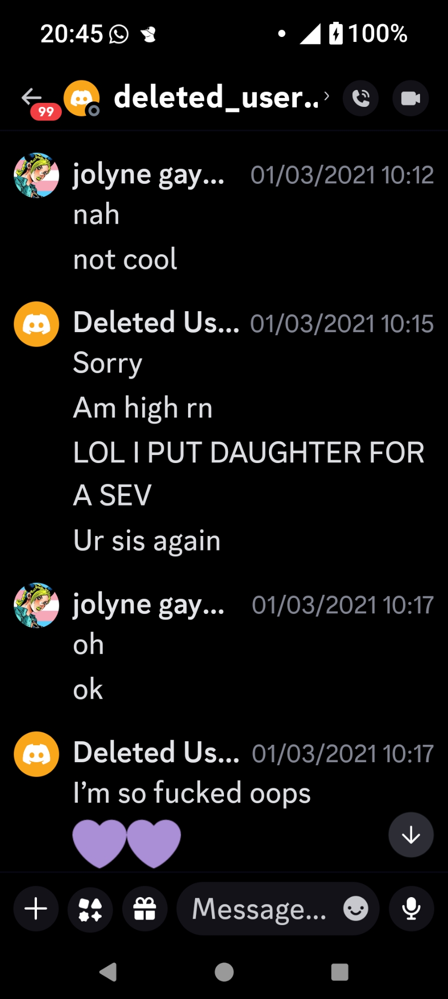The image size is (448, 999).
Task: Open the apps launcher icon
Action: 90,909
